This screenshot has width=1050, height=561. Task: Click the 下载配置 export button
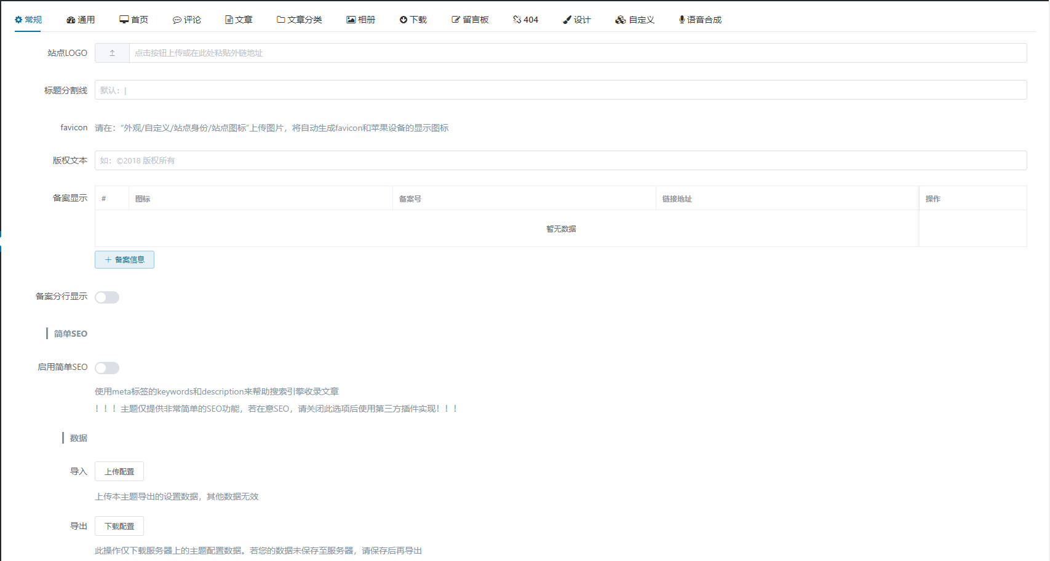click(119, 526)
